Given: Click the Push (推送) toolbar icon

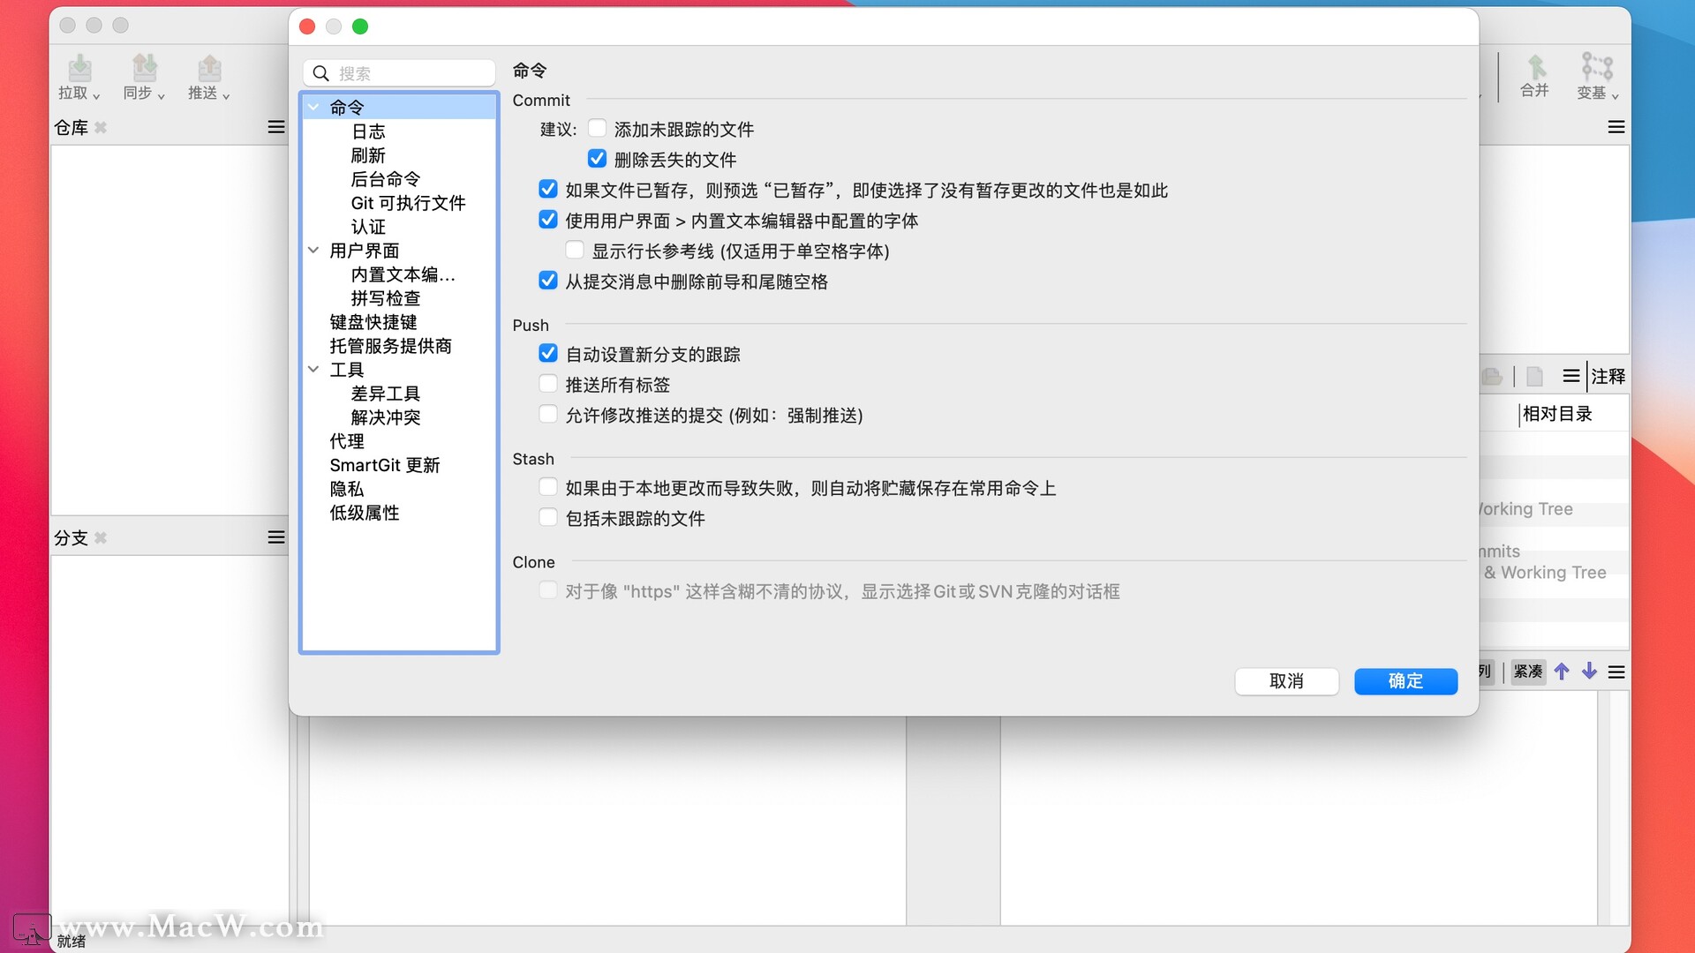Looking at the screenshot, I should click(x=209, y=68).
